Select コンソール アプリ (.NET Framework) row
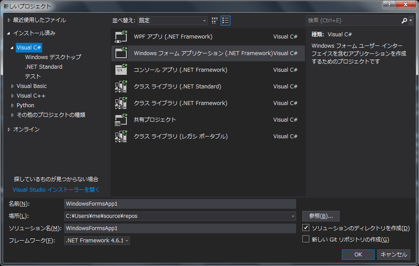 point(208,70)
